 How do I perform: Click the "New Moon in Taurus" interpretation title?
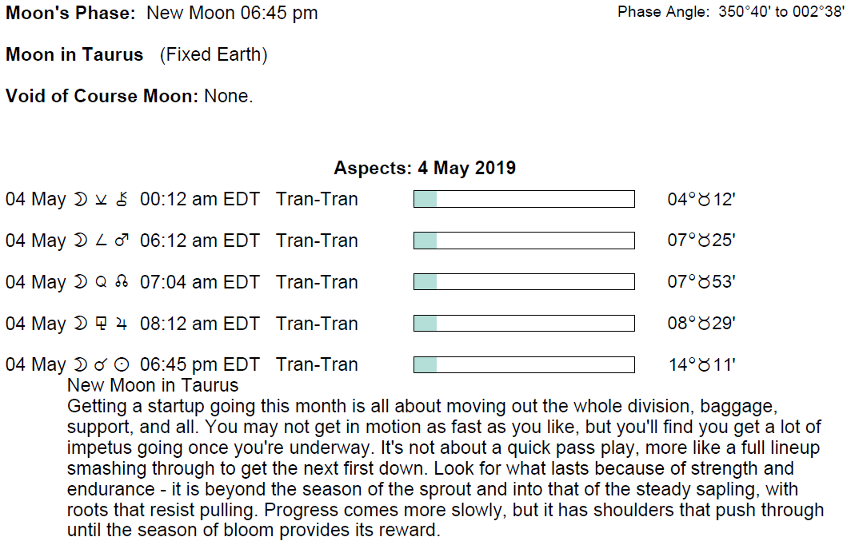153,386
